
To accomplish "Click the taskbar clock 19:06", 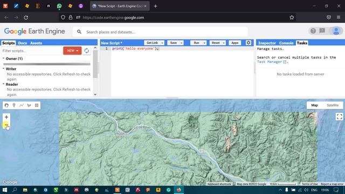I will coord(325,190).
